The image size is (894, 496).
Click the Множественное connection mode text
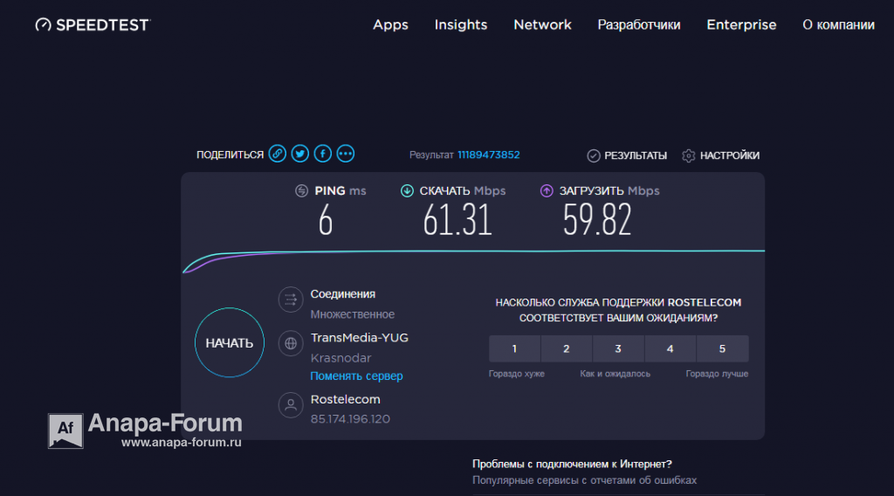pyautogui.click(x=353, y=314)
